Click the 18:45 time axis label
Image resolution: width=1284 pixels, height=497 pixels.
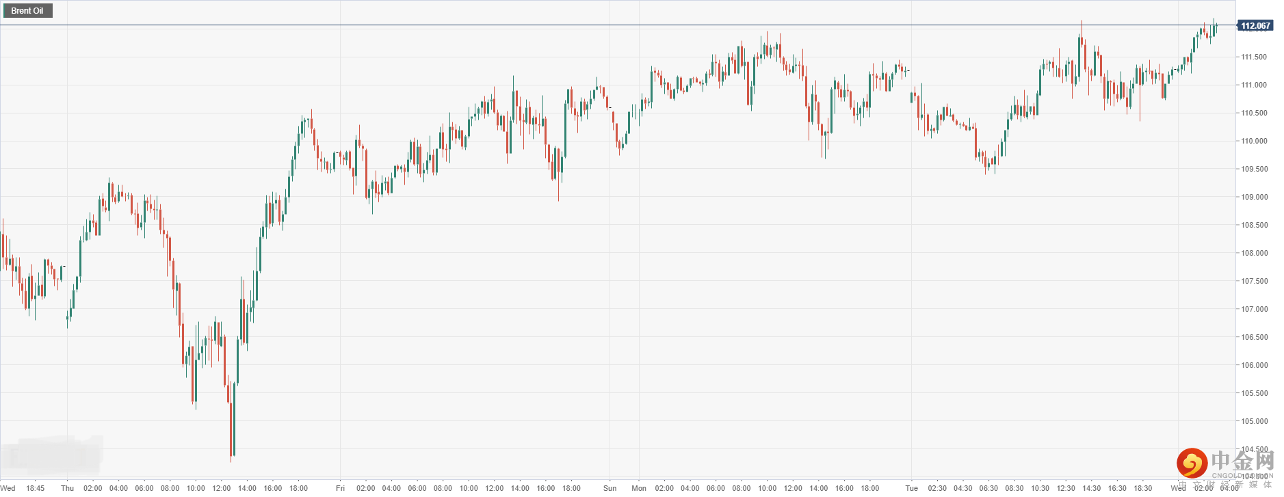[x=36, y=488]
